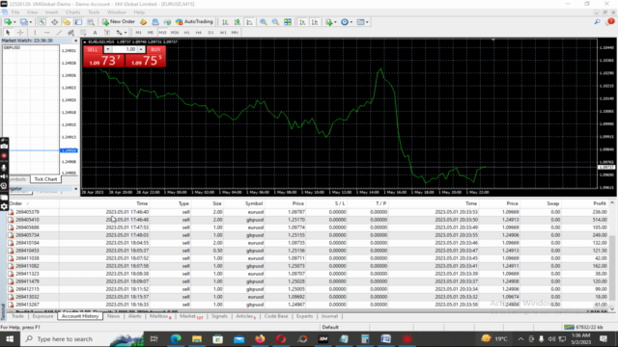Toggle AutoTrading on or off

[194, 22]
